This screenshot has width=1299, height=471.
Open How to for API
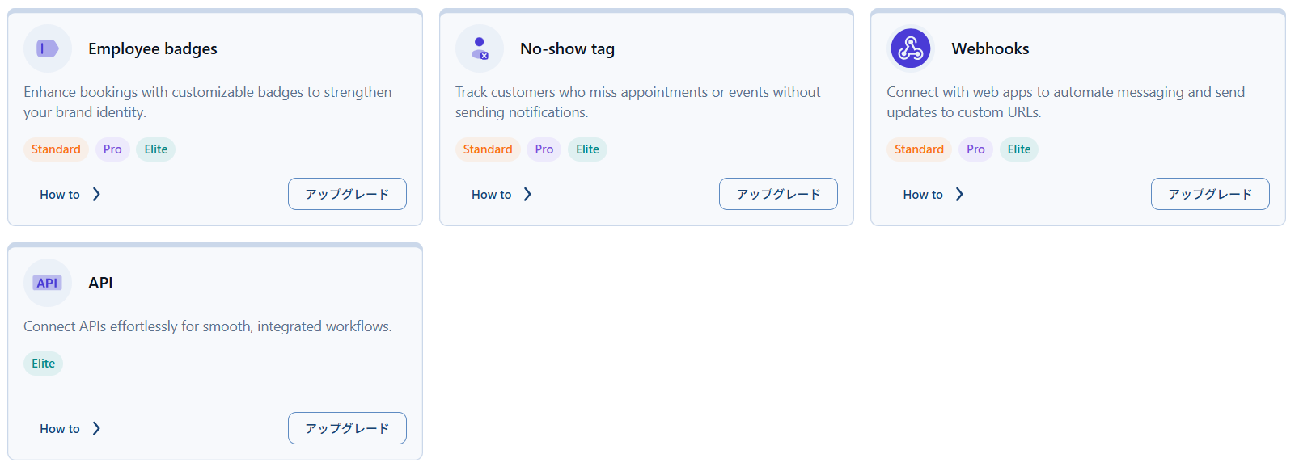coord(60,429)
